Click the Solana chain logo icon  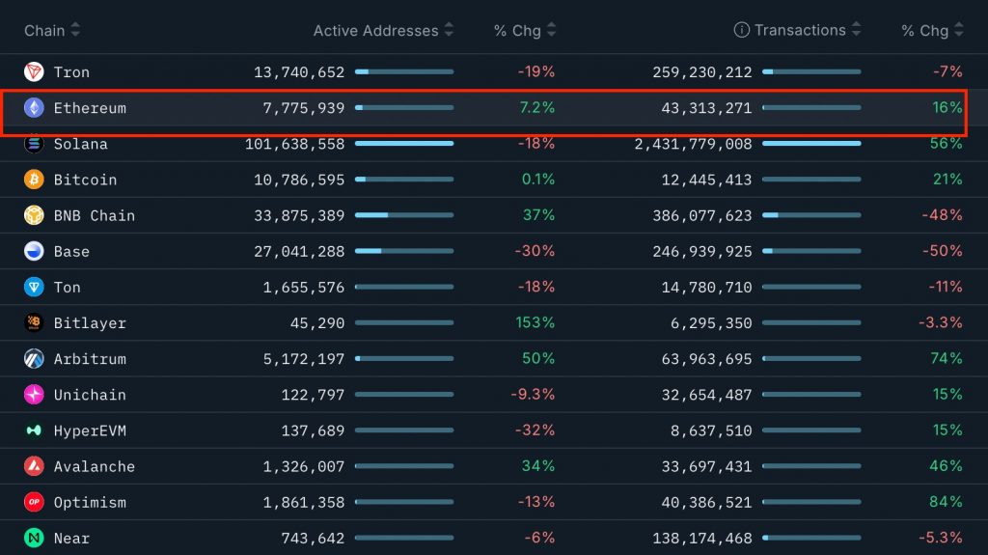coord(34,144)
